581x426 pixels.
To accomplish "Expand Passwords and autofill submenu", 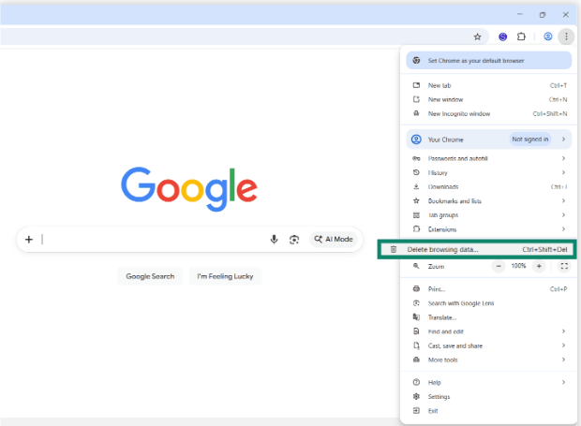I will [x=489, y=158].
